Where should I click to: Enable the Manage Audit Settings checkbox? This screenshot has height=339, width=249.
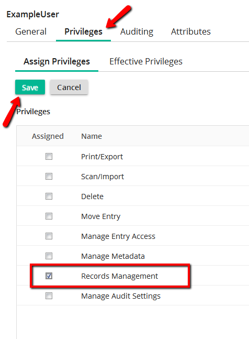pos(49,296)
